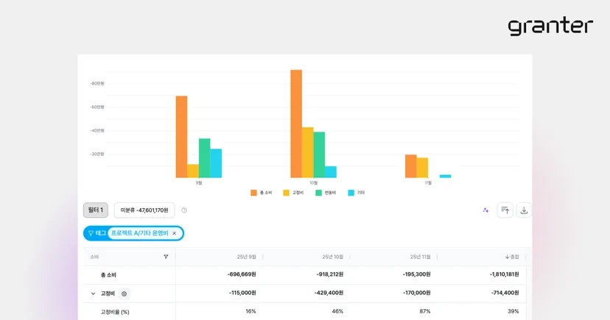Image resolution: width=610 pixels, height=320 pixels.
Task: Click the 39% ratio cell
Action: click(x=513, y=311)
